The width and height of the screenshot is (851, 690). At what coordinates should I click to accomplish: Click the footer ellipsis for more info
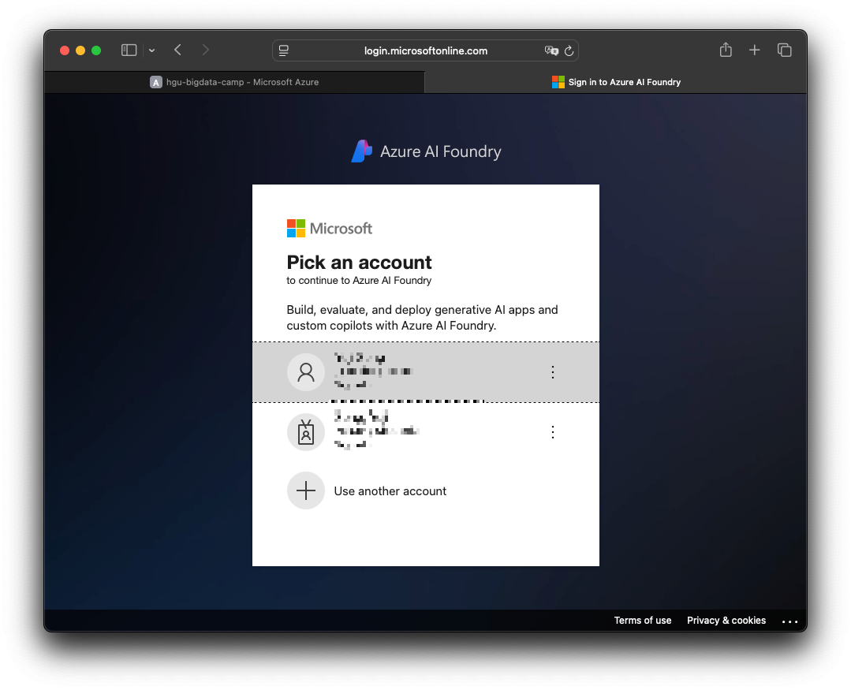pos(789,621)
